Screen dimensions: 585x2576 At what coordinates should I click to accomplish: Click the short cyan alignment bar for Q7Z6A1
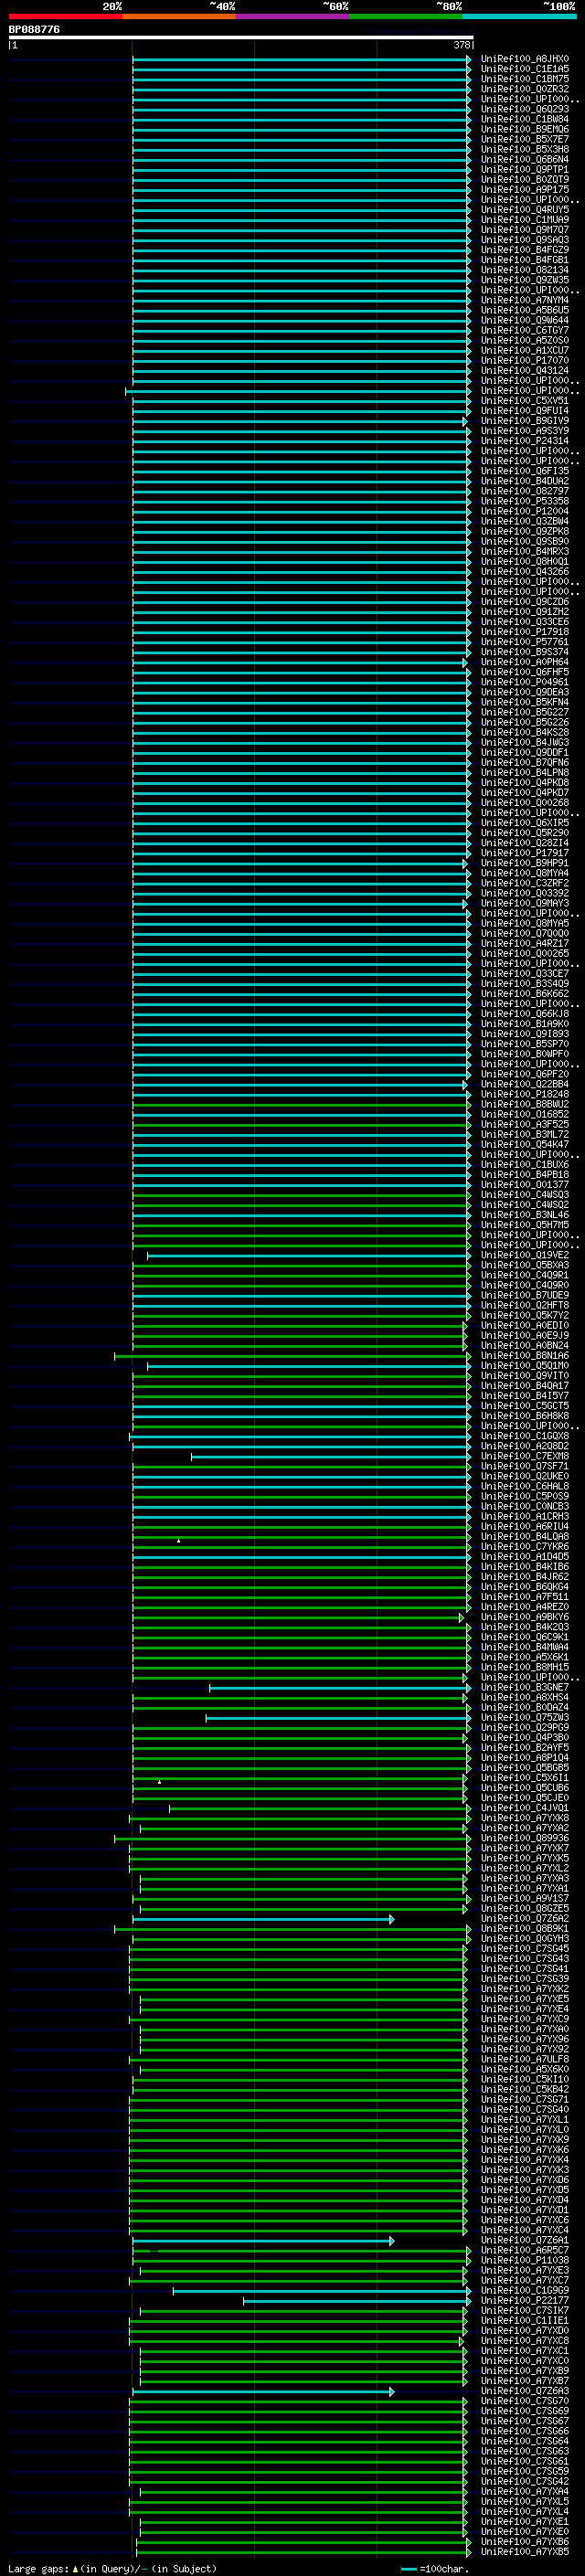click(263, 2241)
